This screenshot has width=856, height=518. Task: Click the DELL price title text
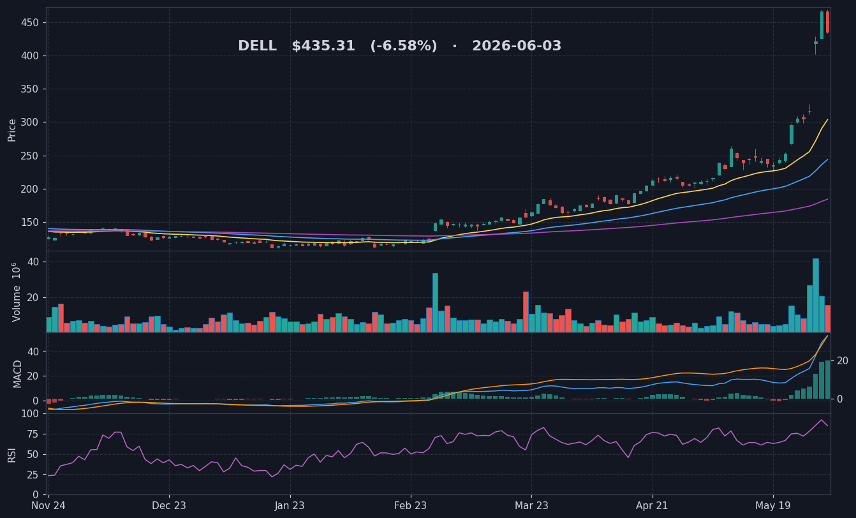pyautogui.click(x=400, y=47)
